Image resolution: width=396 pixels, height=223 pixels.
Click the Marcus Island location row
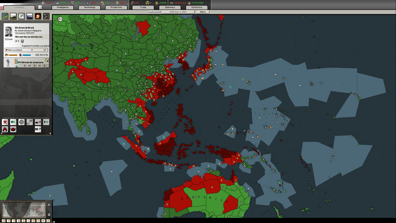(26, 50)
